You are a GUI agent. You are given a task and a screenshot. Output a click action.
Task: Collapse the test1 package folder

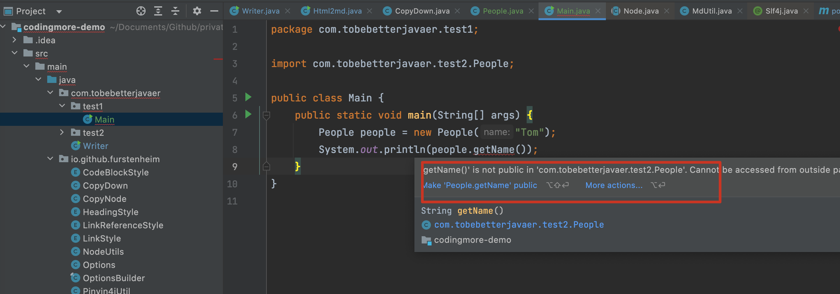coord(62,106)
